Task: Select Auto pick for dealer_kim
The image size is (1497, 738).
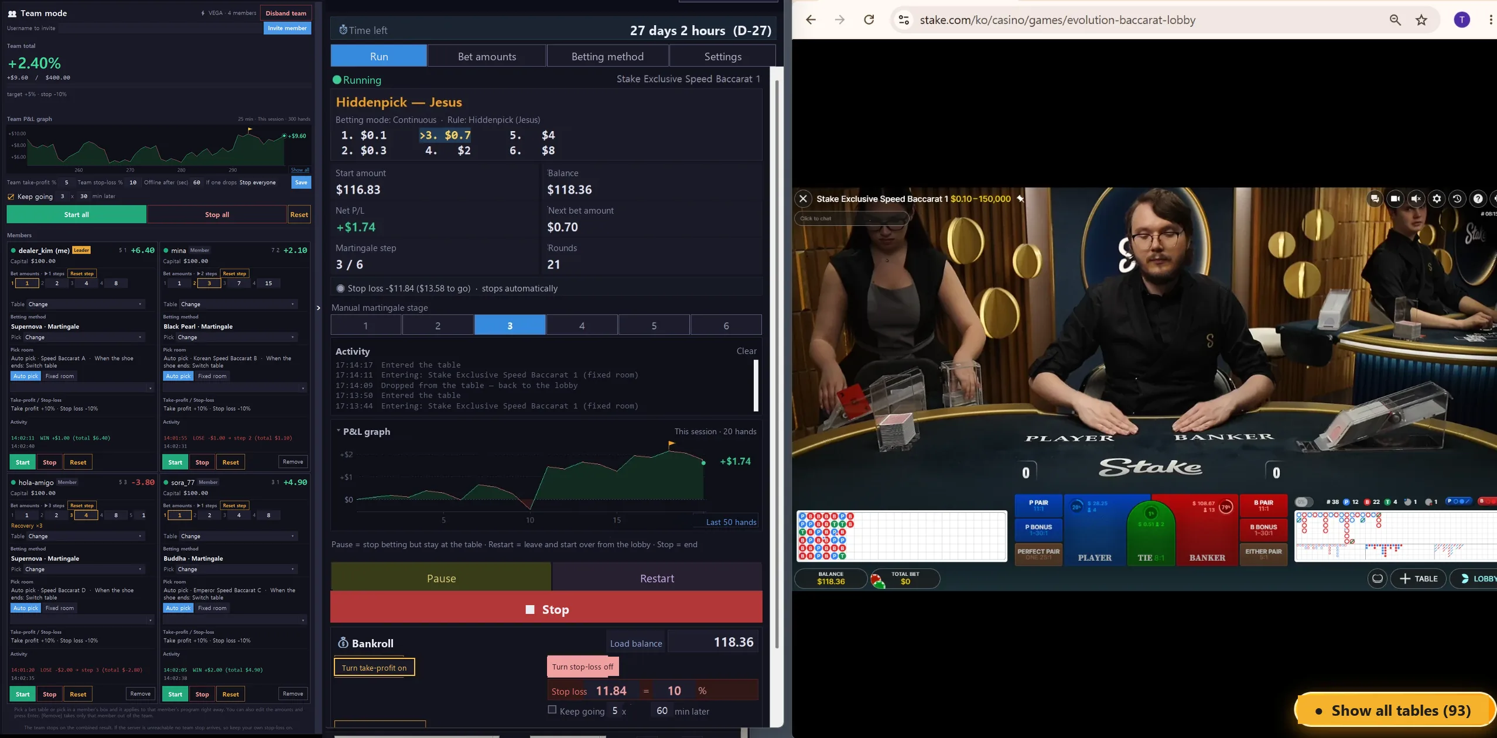Action: point(26,376)
